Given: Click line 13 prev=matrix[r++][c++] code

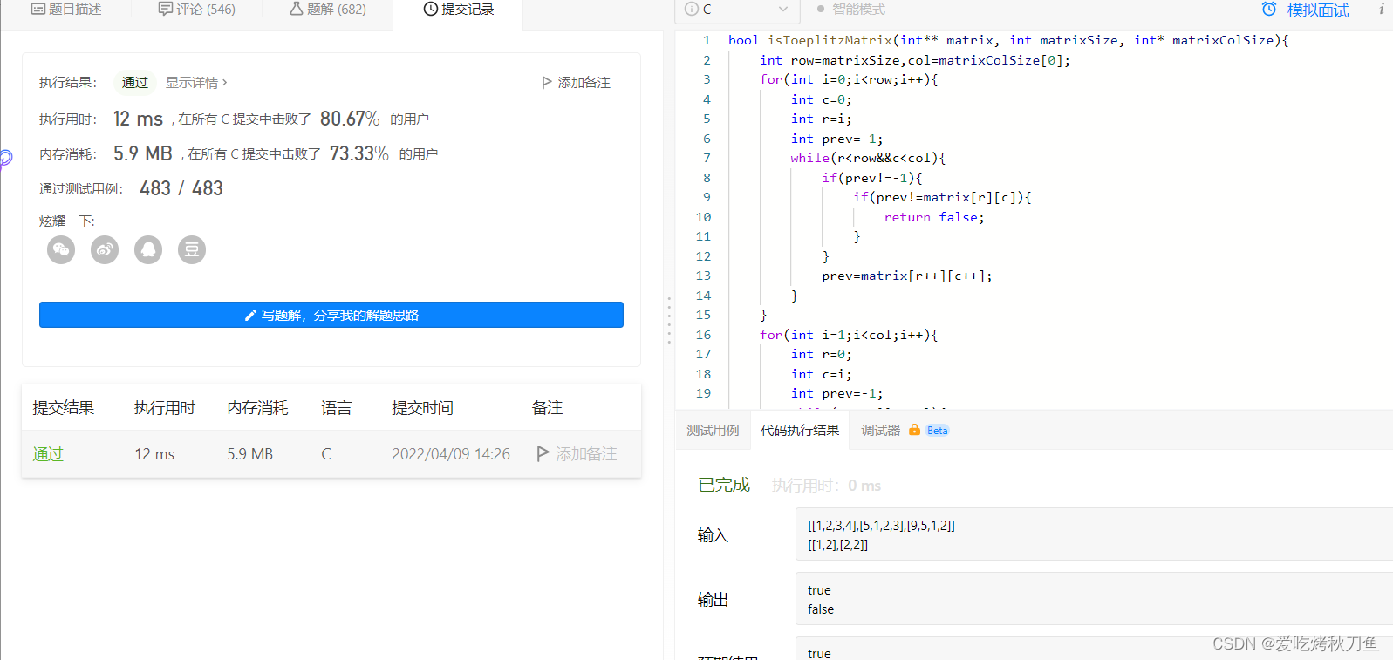Looking at the screenshot, I should (907, 276).
